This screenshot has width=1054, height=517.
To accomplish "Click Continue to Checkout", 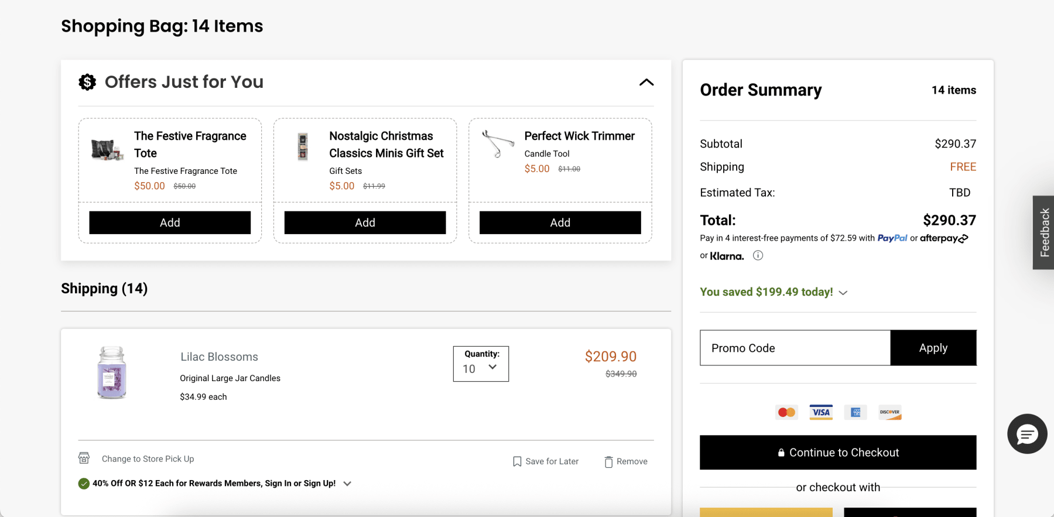I will tap(838, 453).
